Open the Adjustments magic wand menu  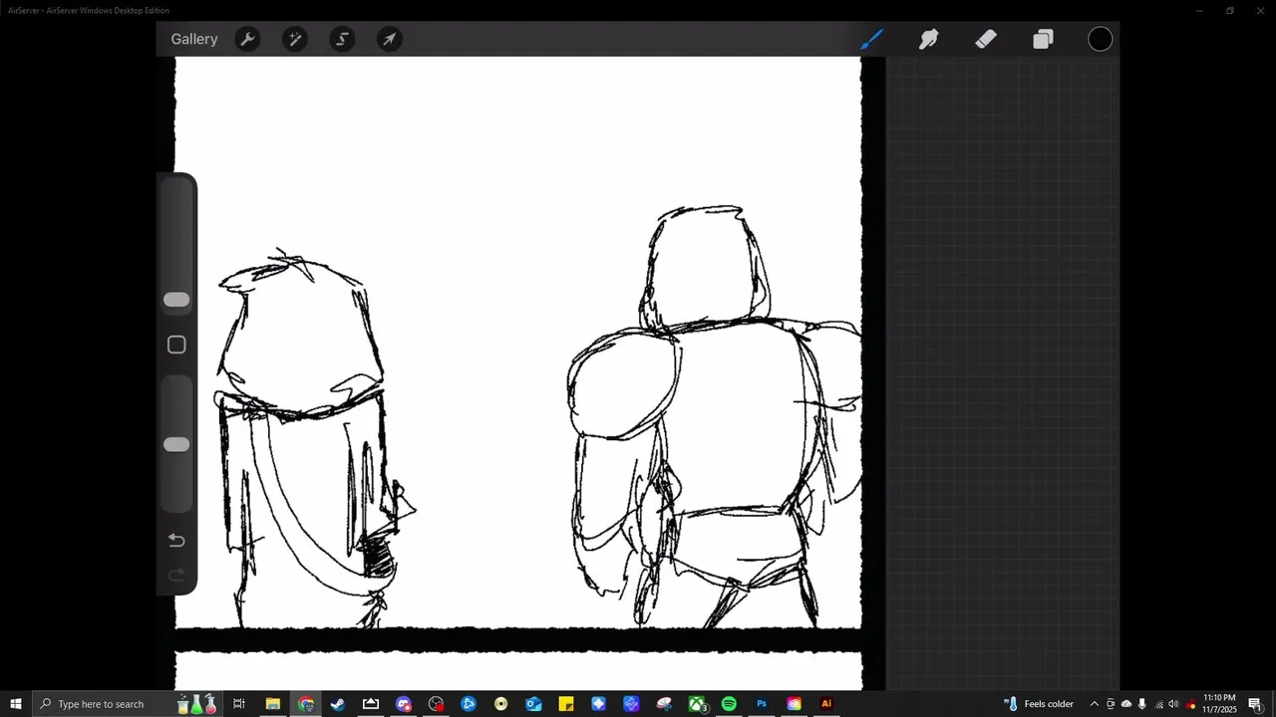pos(294,40)
